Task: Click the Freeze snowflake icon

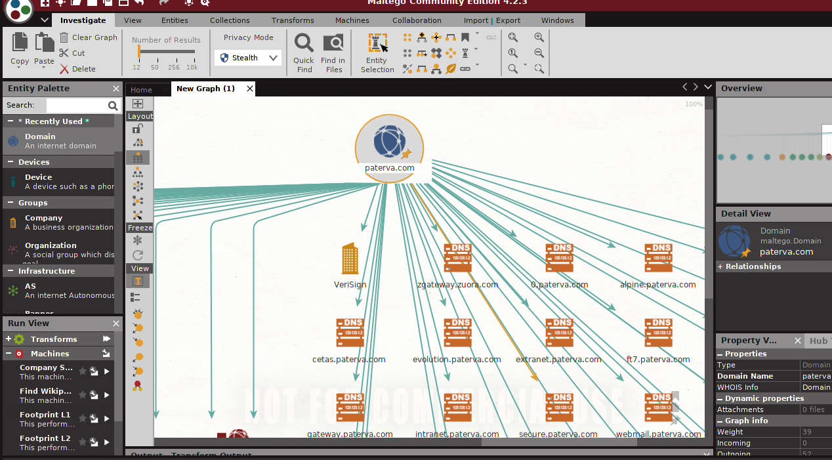Action: [x=138, y=241]
